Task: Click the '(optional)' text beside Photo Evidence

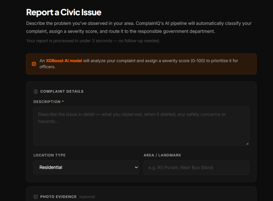Action: 87,197
